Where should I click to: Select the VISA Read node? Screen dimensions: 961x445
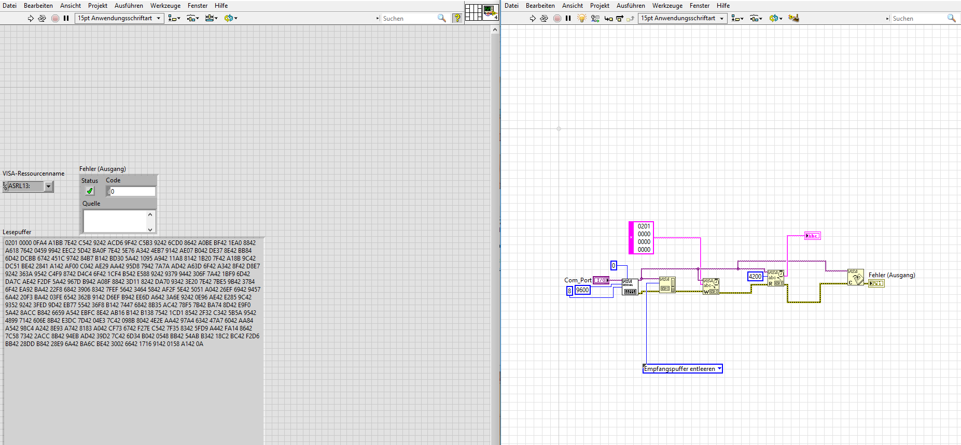click(775, 278)
